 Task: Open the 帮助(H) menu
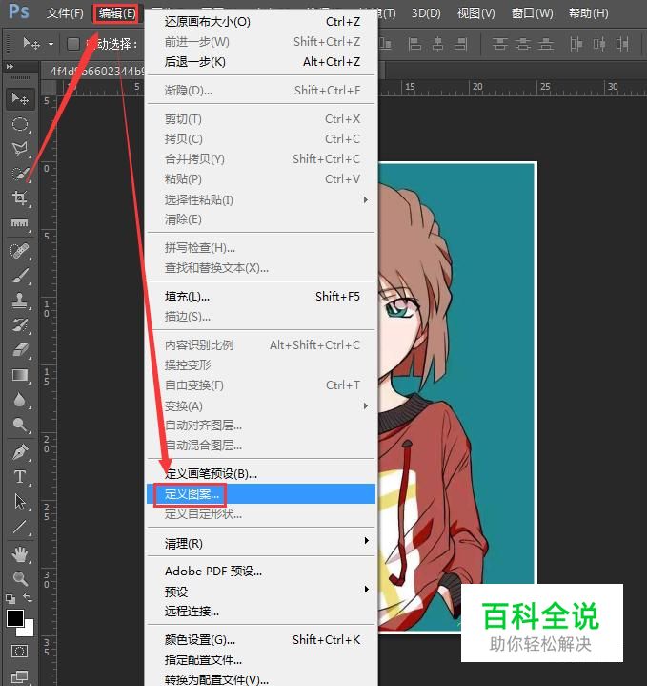(589, 13)
